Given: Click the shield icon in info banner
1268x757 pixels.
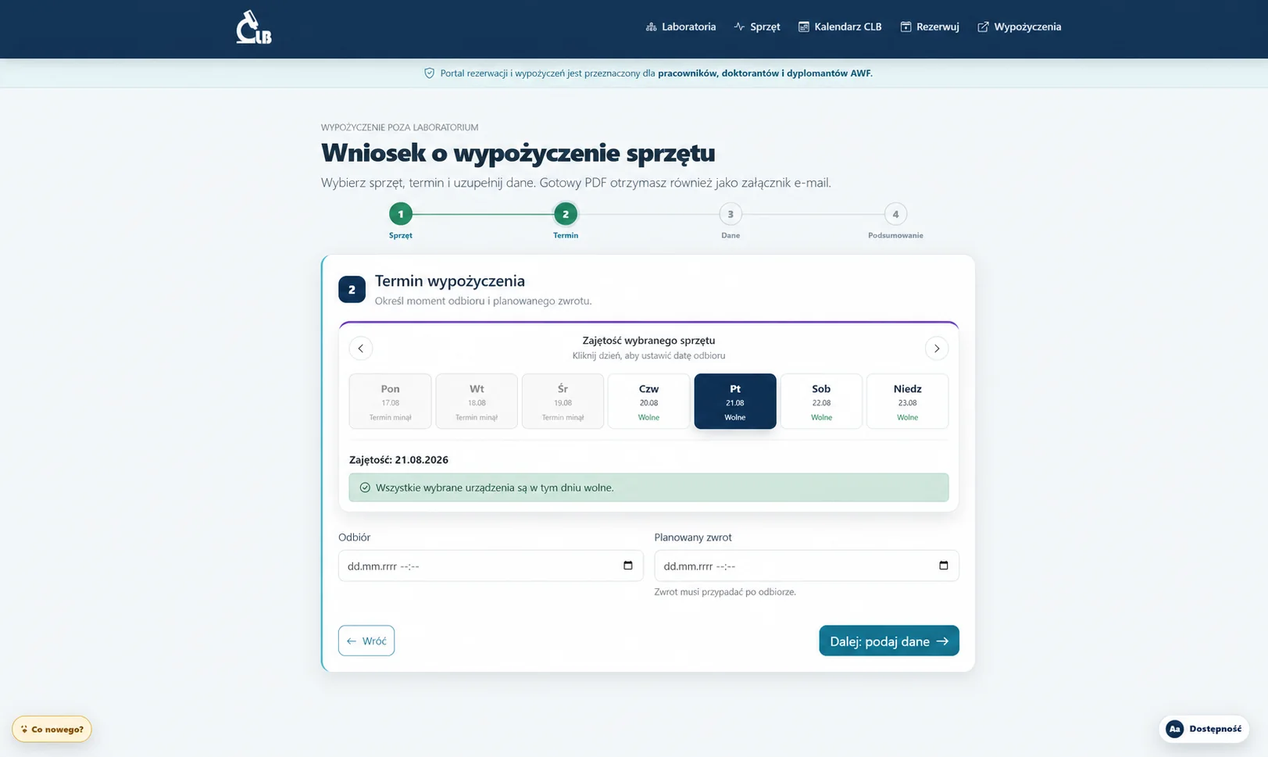Looking at the screenshot, I should tap(429, 73).
